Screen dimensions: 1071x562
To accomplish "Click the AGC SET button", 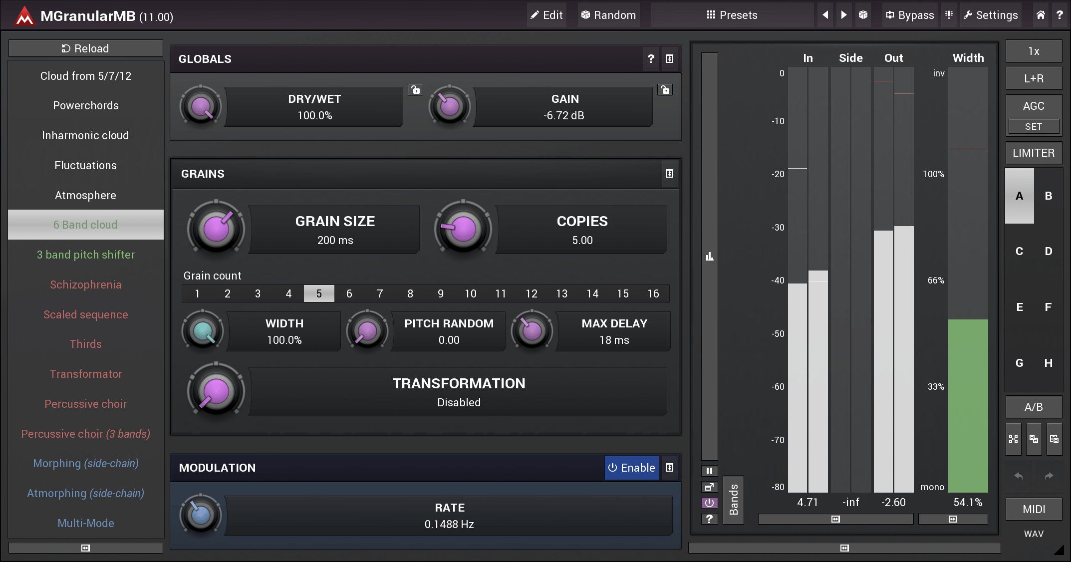I will (x=1034, y=127).
